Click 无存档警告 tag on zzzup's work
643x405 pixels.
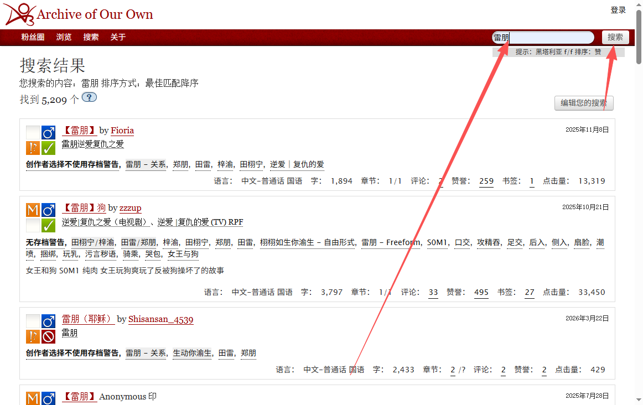click(45, 242)
